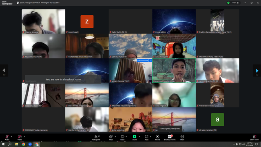Go to next gallery page with right arrow
Viewport: 261px width, 147px height.
(x=257, y=71)
